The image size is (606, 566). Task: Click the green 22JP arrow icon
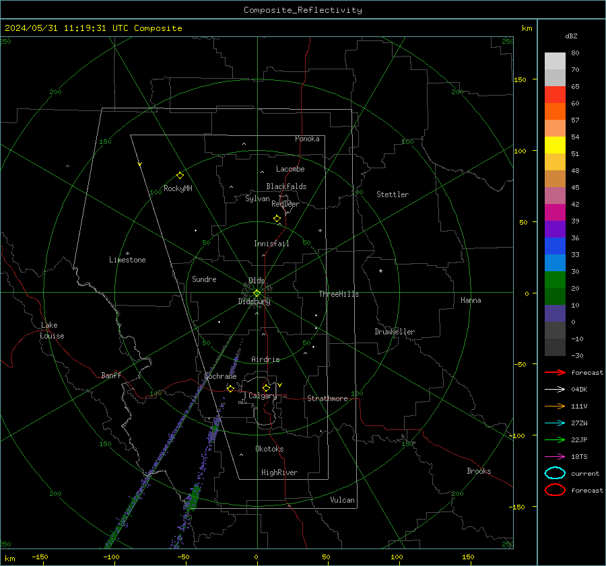(x=555, y=439)
